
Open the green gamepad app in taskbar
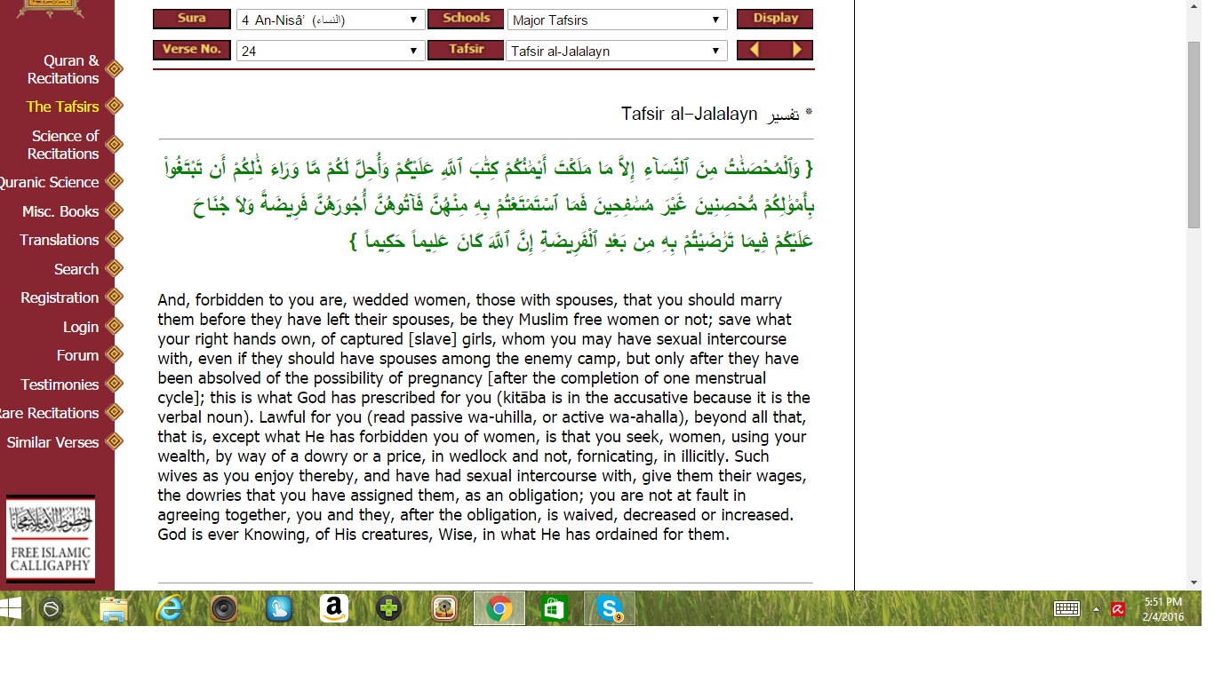[x=388, y=609]
